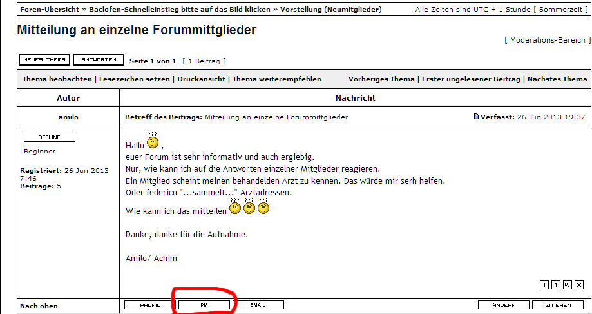
Task: Send an email via EMAIL button
Action: coord(258,305)
